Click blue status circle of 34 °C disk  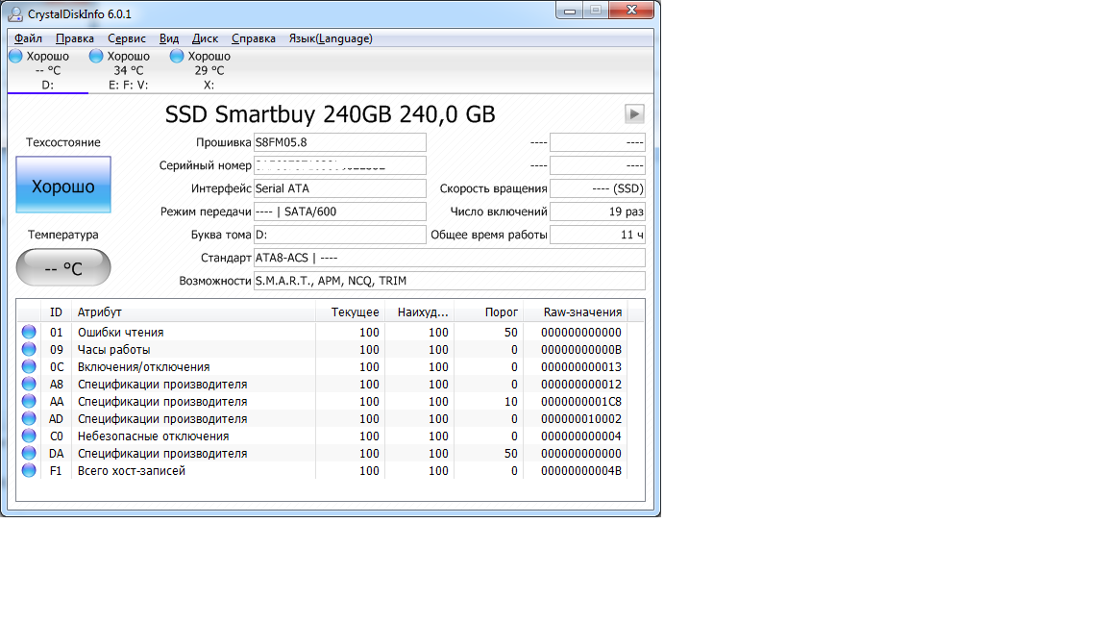click(96, 56)
